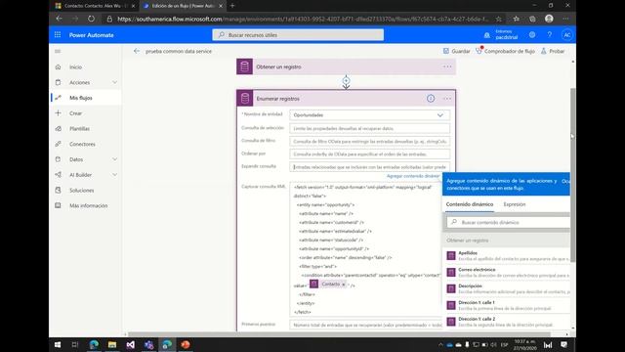Open the Windows Start menu

[x=58, y=344]
